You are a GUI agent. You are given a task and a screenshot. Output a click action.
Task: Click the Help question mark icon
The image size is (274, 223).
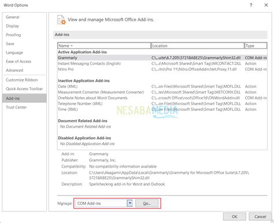point(251,5)
